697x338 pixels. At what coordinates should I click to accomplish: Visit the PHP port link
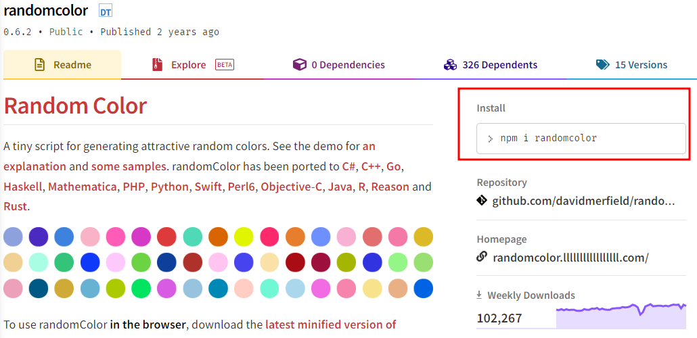[x=134, y=187]
